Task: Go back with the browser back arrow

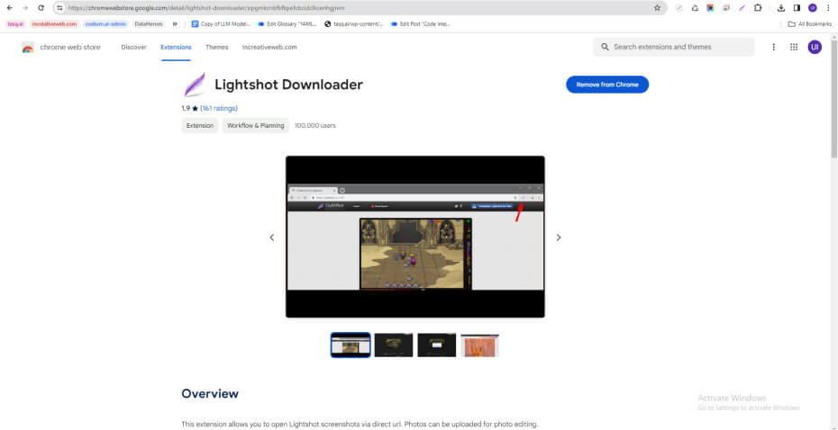Action: (x=10, y=8)
